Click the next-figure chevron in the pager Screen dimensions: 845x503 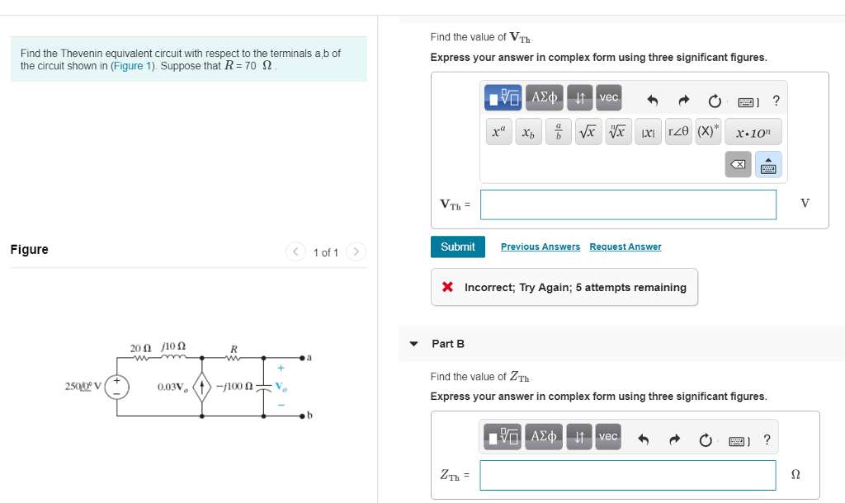tap(356, 251)
